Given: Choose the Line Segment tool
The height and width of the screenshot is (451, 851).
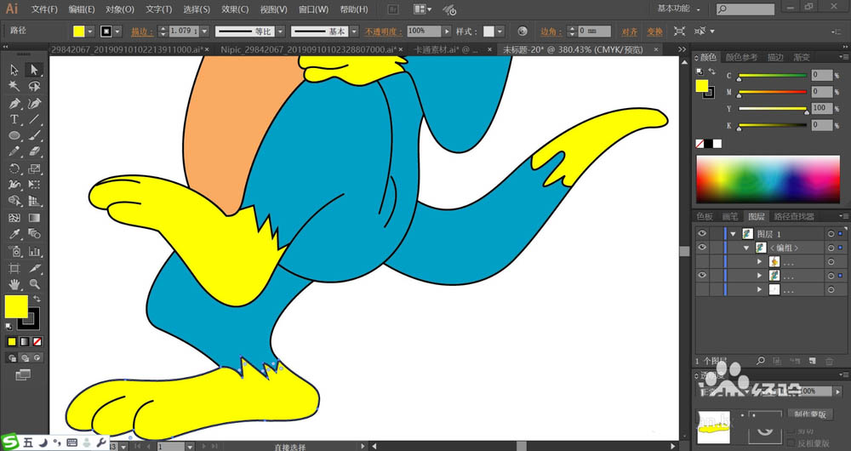Looking at the screenshot, I should point(34,119).
